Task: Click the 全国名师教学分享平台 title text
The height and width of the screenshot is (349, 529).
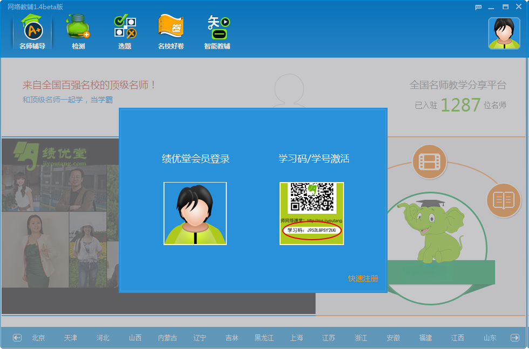Action: [458, 85]
